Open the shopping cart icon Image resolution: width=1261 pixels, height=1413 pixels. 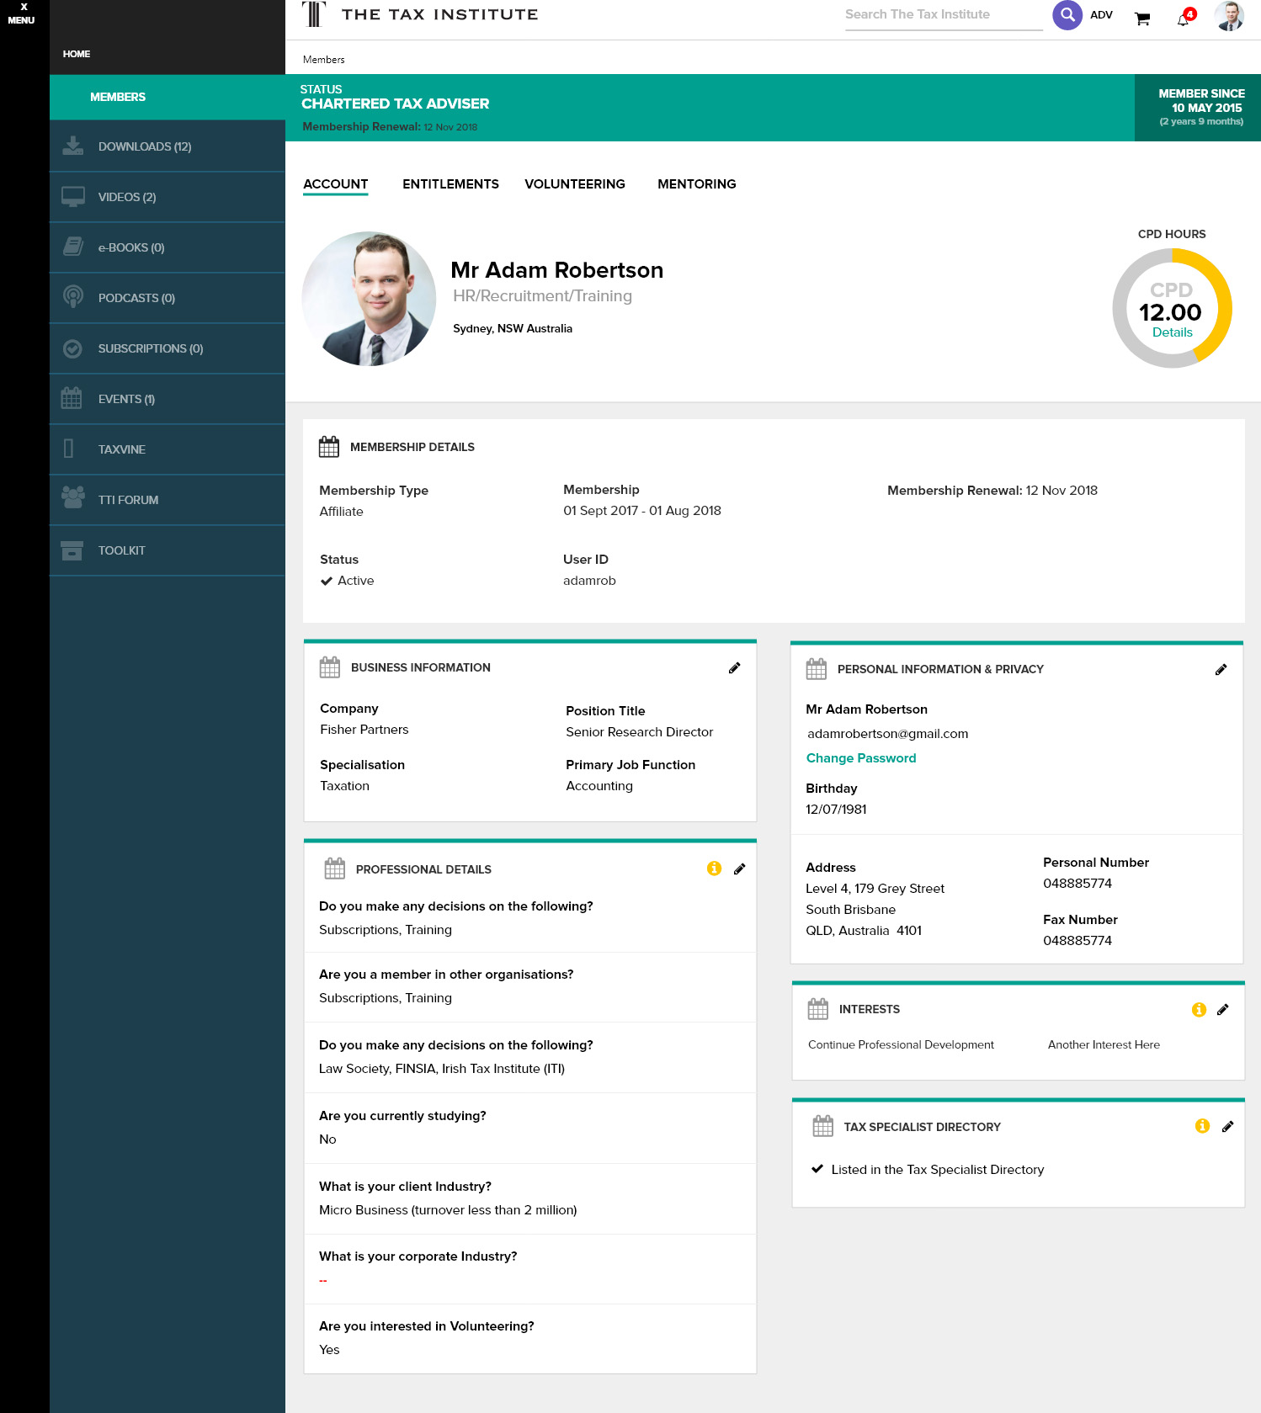[x=1142, y=19]
